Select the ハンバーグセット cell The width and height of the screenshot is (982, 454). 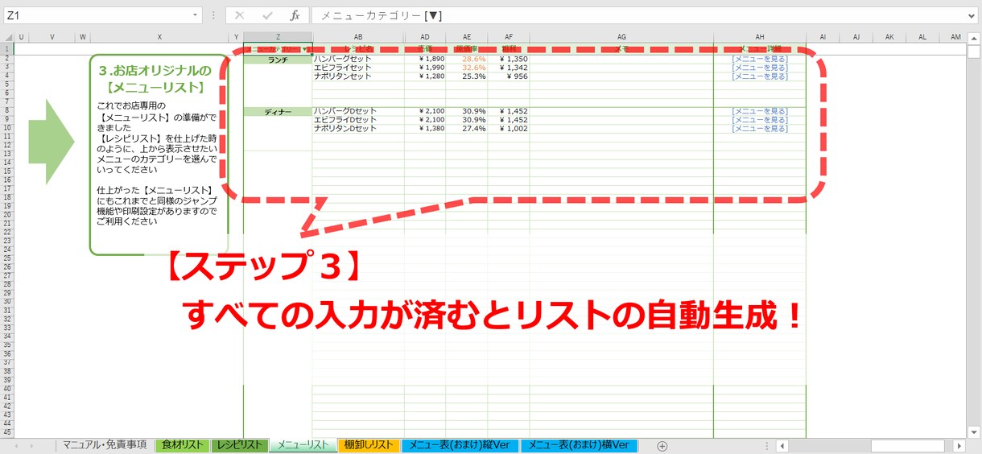coord(358,59)
